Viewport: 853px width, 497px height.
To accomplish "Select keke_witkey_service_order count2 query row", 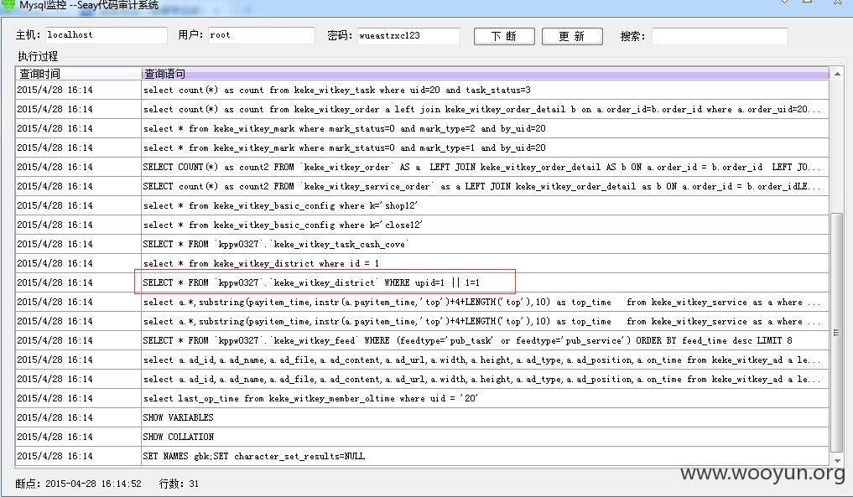I will (x=422, y=187).
